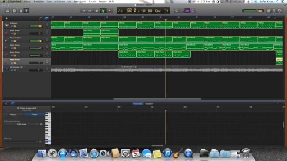Viewport: 287px width, 161px height.
Task: Open the Trash in the Dock
Action: (x=246, y=153)
